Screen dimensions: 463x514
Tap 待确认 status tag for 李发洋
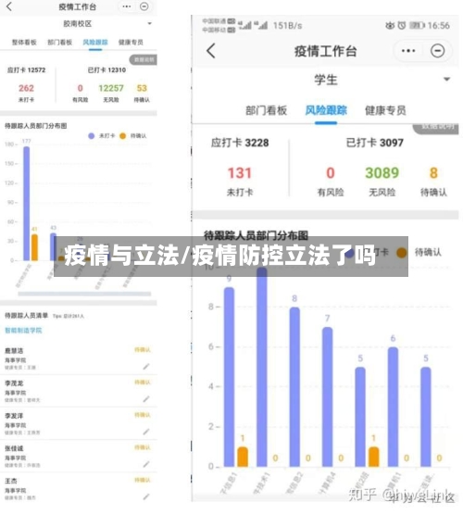click(x=143, y=415)
